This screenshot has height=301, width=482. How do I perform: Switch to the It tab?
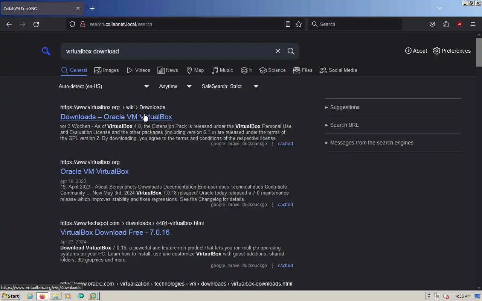point(246,70)
